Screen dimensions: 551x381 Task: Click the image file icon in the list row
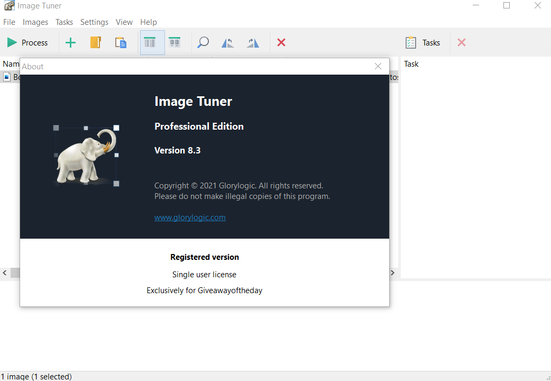point(7,77)
